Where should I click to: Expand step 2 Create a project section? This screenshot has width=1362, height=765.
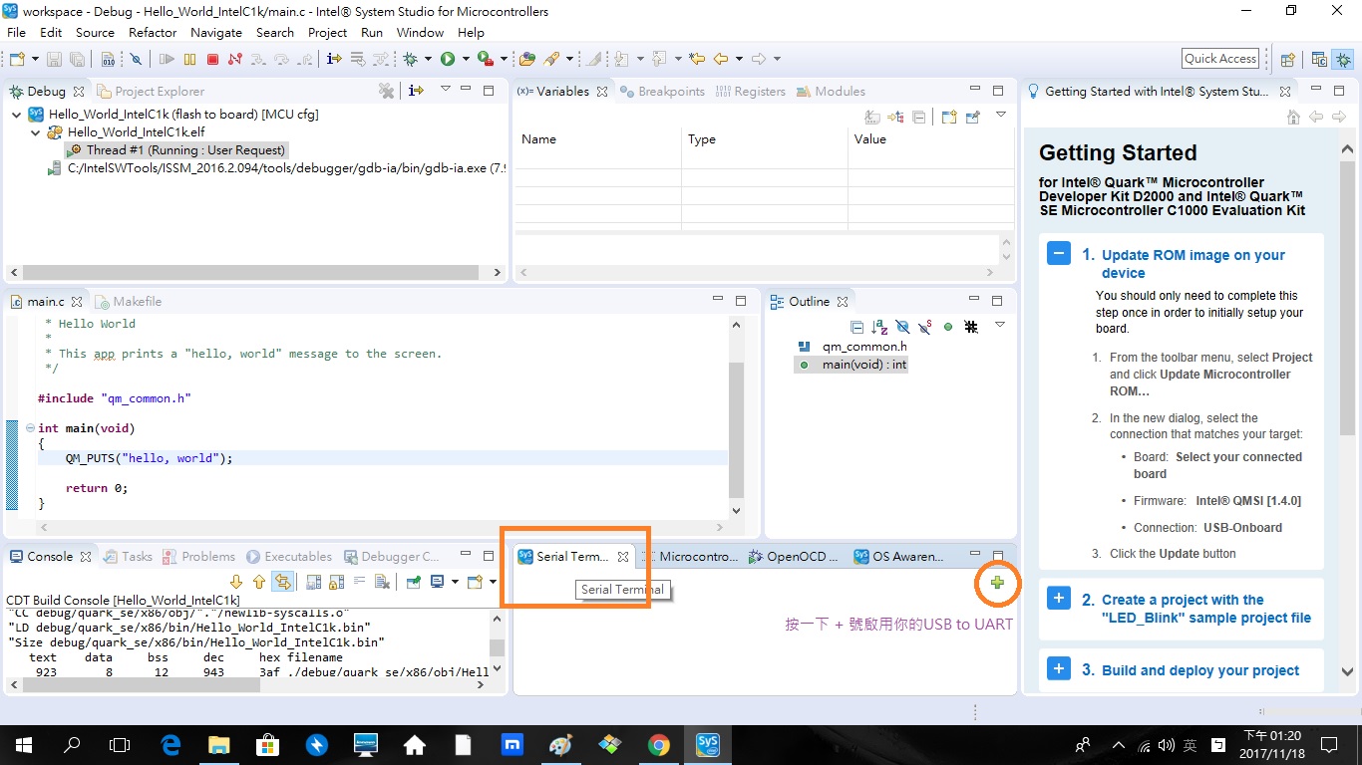(1059, 598)
